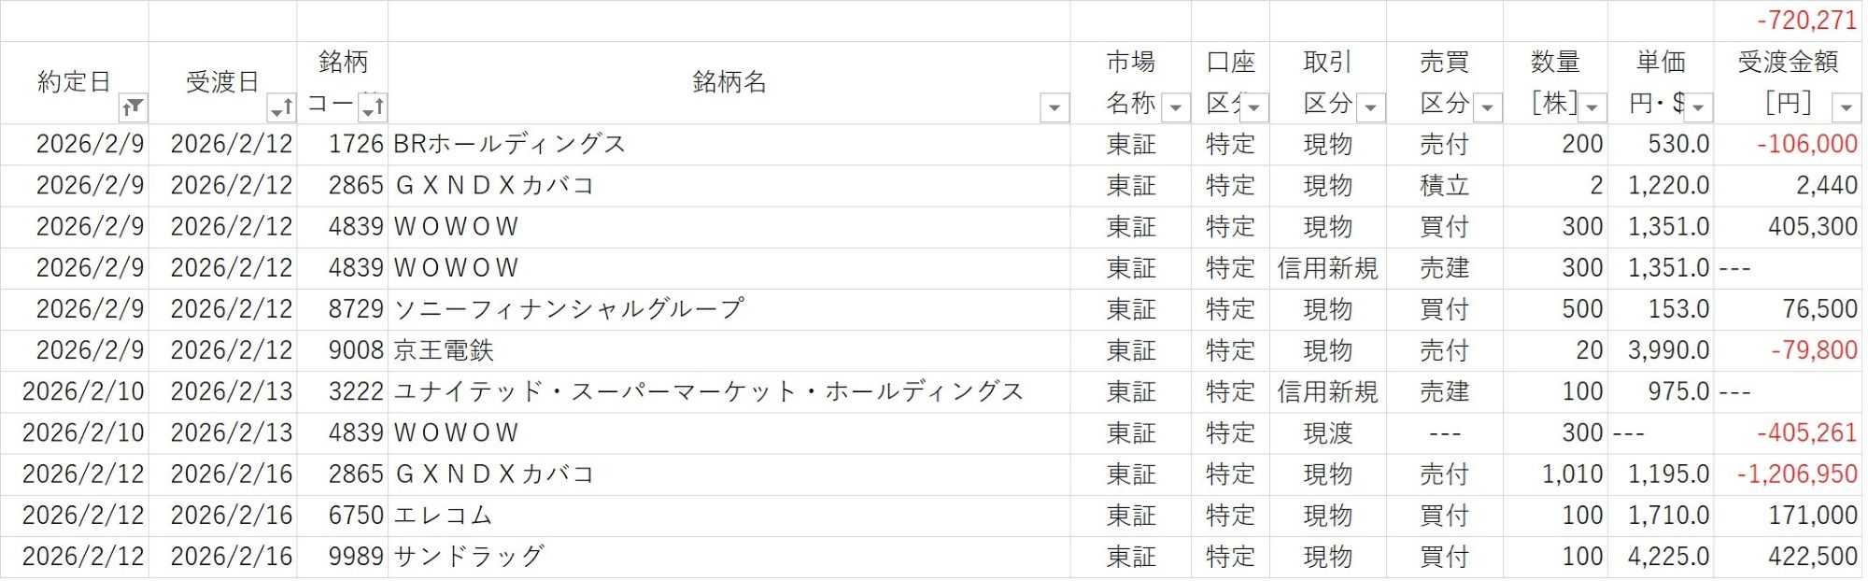1868x581 pixels.
Task: Open the 銘柄名 column filter dropdown
Action: click(1054, 108)
